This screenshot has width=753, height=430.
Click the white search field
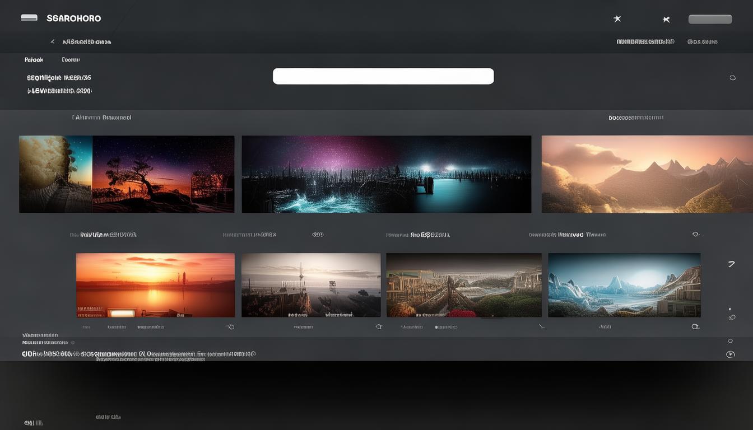click(x=383, y=76)
